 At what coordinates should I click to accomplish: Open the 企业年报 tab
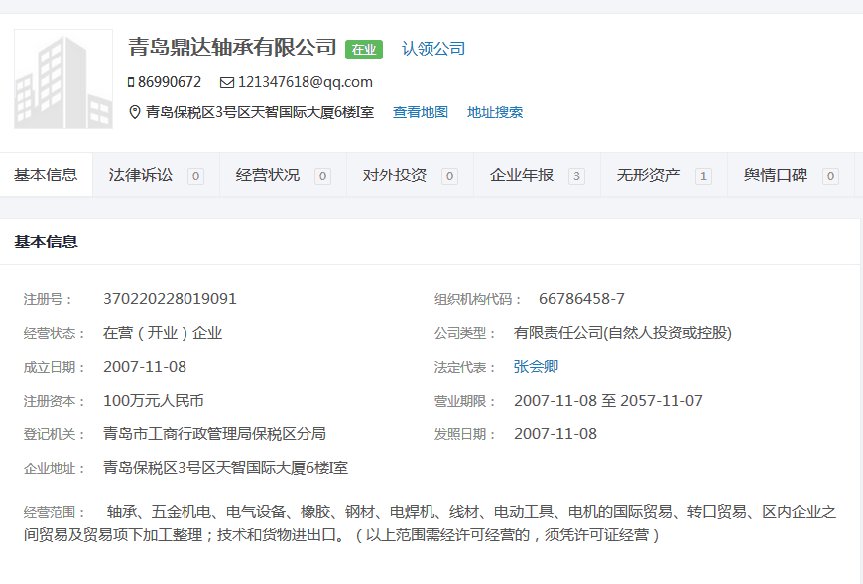click(x=522, y=175)
